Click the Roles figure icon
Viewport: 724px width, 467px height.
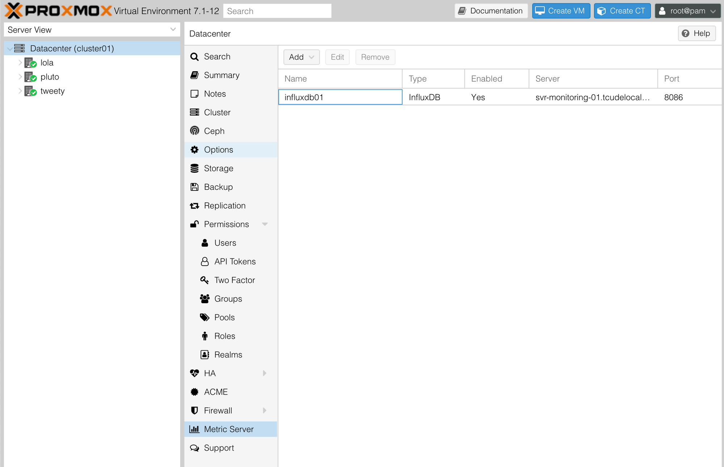[x=205, y=336]
